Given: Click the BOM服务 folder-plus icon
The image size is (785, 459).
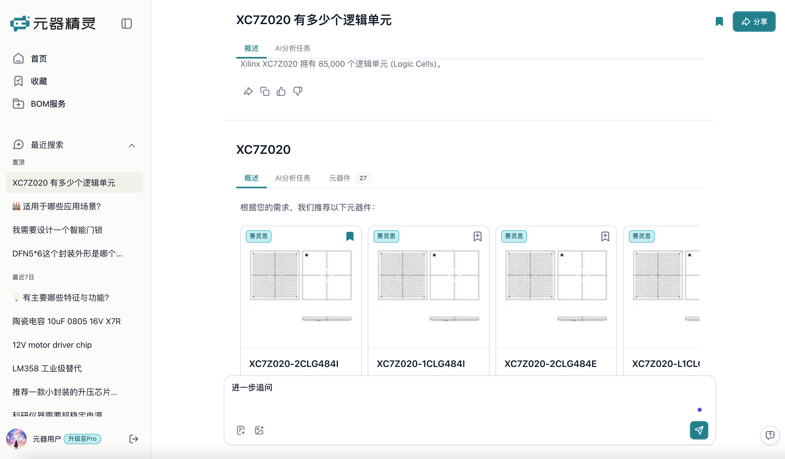Looking at the screenshot, I should coord(18,103).
